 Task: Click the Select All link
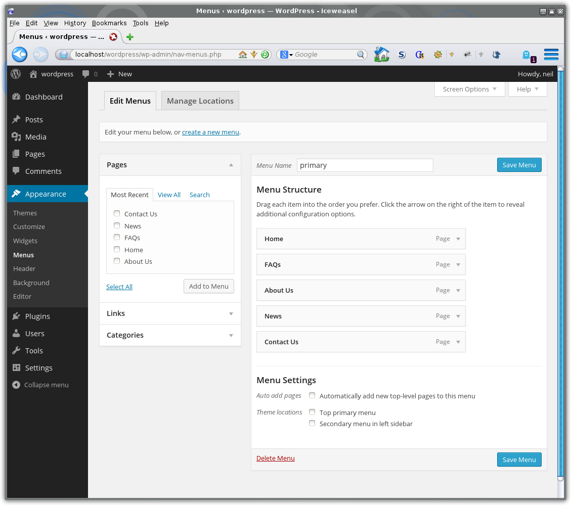[x=119, y=287]
